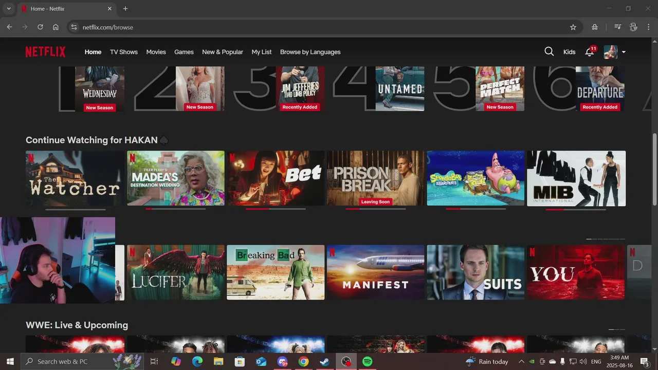Screen dimensions: 658x370
Task: Open Task View in the taskbar
Action: point(154,361)
